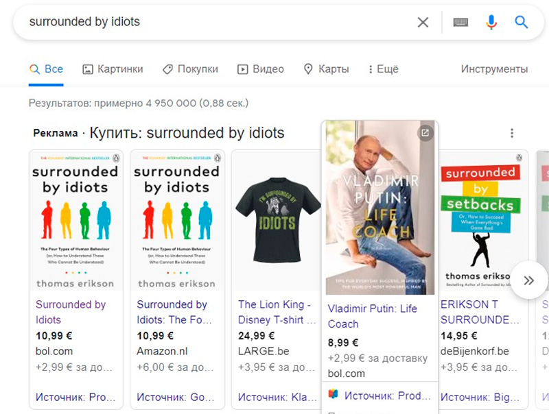Click the source icon on Life Coach card

click(x=333, y=395)
